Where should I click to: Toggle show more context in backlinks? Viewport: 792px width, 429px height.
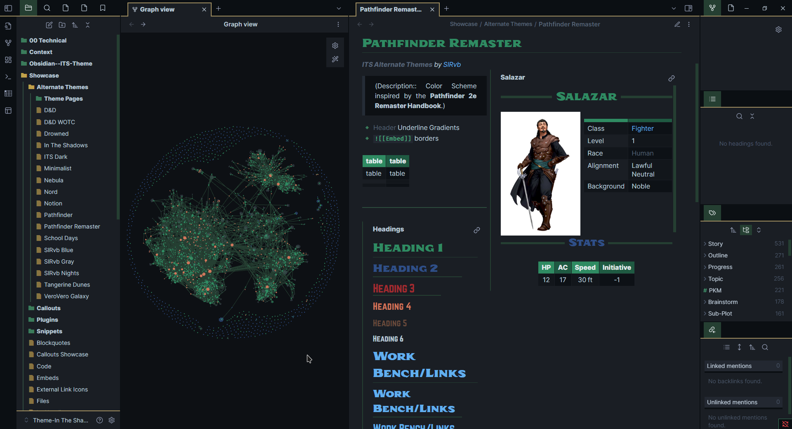coord(739,347)
